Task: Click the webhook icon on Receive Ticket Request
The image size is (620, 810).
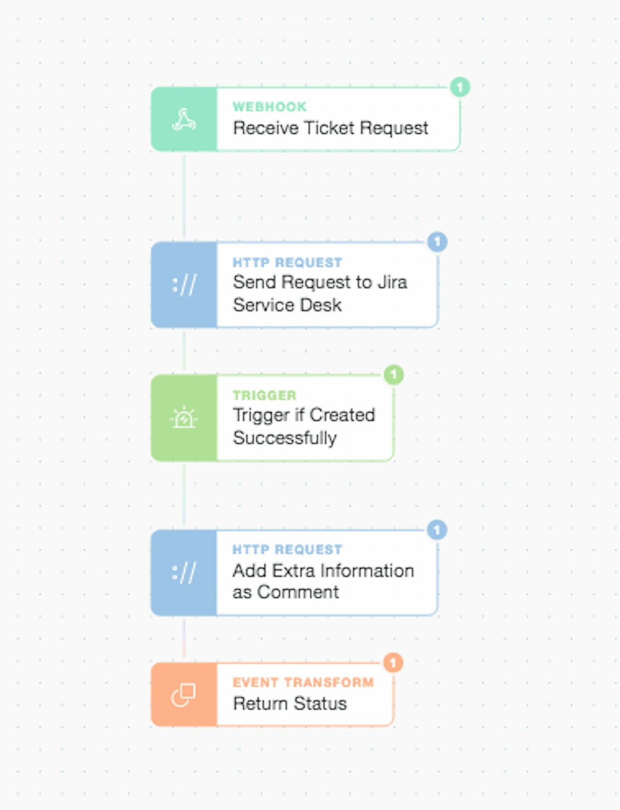Action: click(184, 119)
